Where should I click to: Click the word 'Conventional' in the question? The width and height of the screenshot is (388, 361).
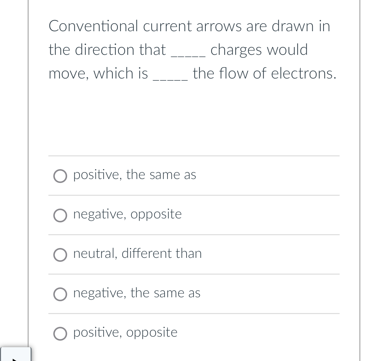(93, 26)
